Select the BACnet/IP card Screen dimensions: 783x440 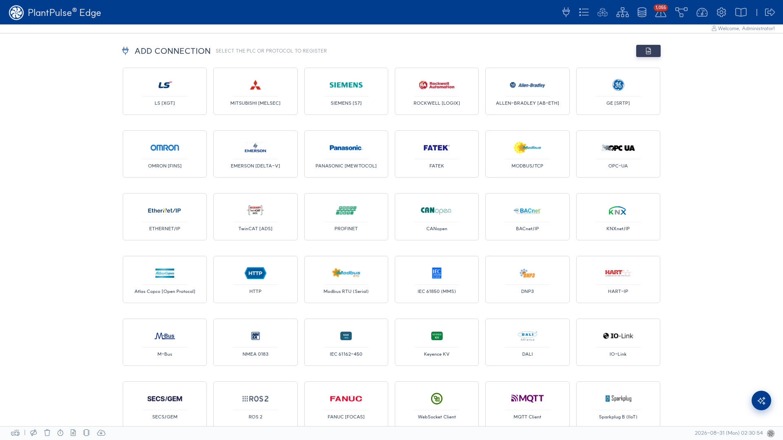[x=527, y=217]
